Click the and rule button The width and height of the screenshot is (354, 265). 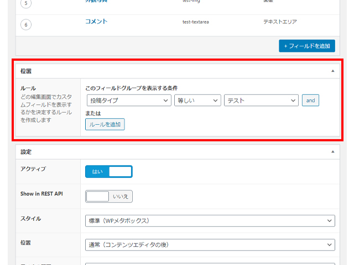click(310, 100)
